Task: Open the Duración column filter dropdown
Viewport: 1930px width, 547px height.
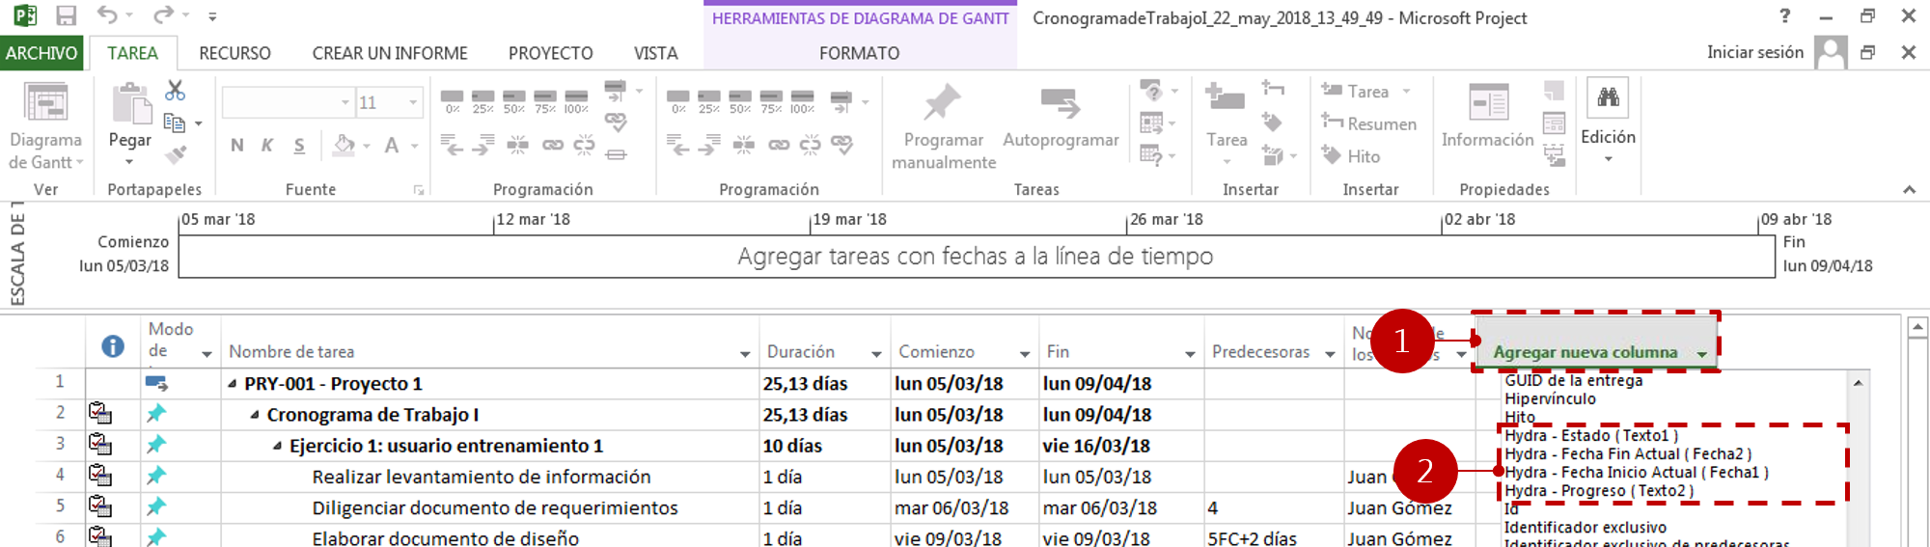Action: coord(876,354)
